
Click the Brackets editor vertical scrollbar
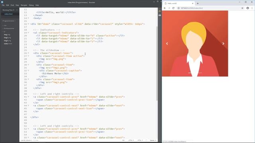pos(157,63)
